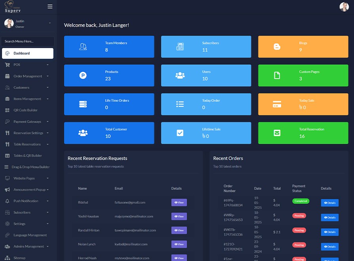Open Details for order #69Pq-1747660034
The image size is (354, 261).
click(329, 203)
